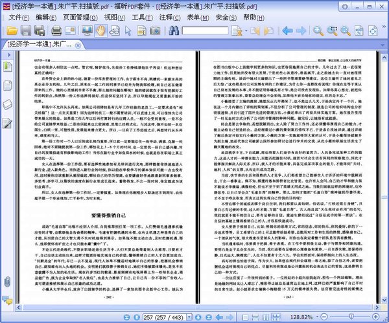Print the document with the printer icon
The width and height of the screenshot is (389, 323).
click(x=56, y=30)
